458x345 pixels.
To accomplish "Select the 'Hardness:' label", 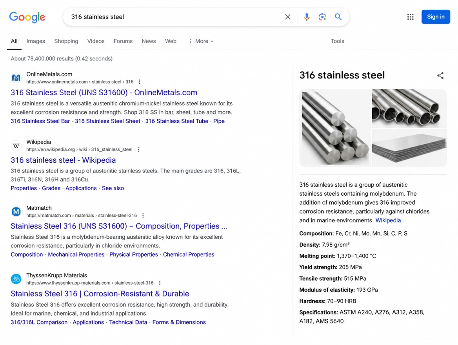I will pyautogui.click(x=312, y=301).
